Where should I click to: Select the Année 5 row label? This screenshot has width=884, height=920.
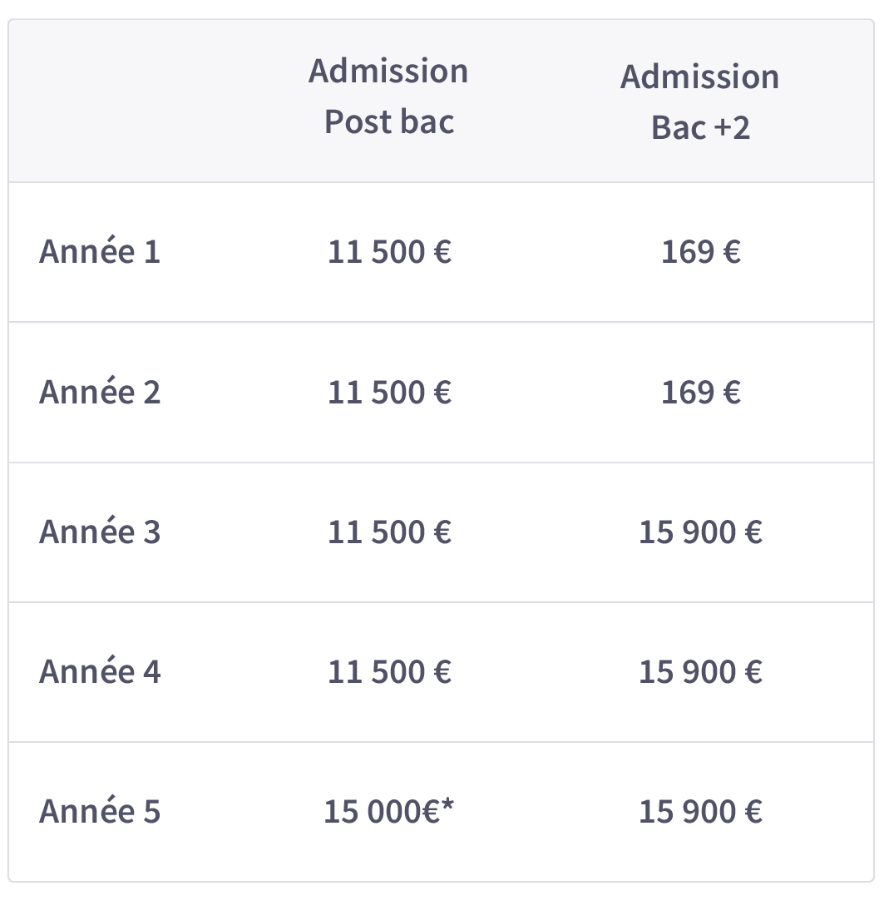[100, 812]
